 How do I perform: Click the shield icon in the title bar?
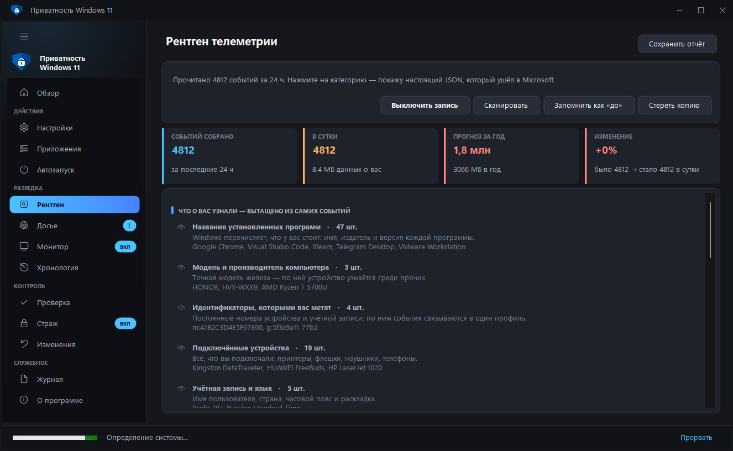click(x=16, y=10)
